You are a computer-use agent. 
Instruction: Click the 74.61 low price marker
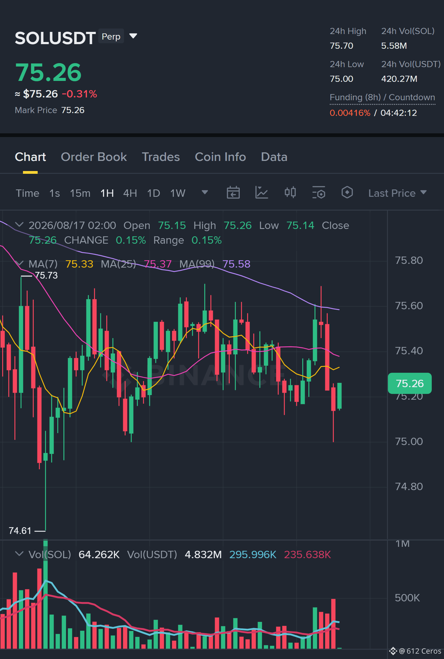(20, 531)
